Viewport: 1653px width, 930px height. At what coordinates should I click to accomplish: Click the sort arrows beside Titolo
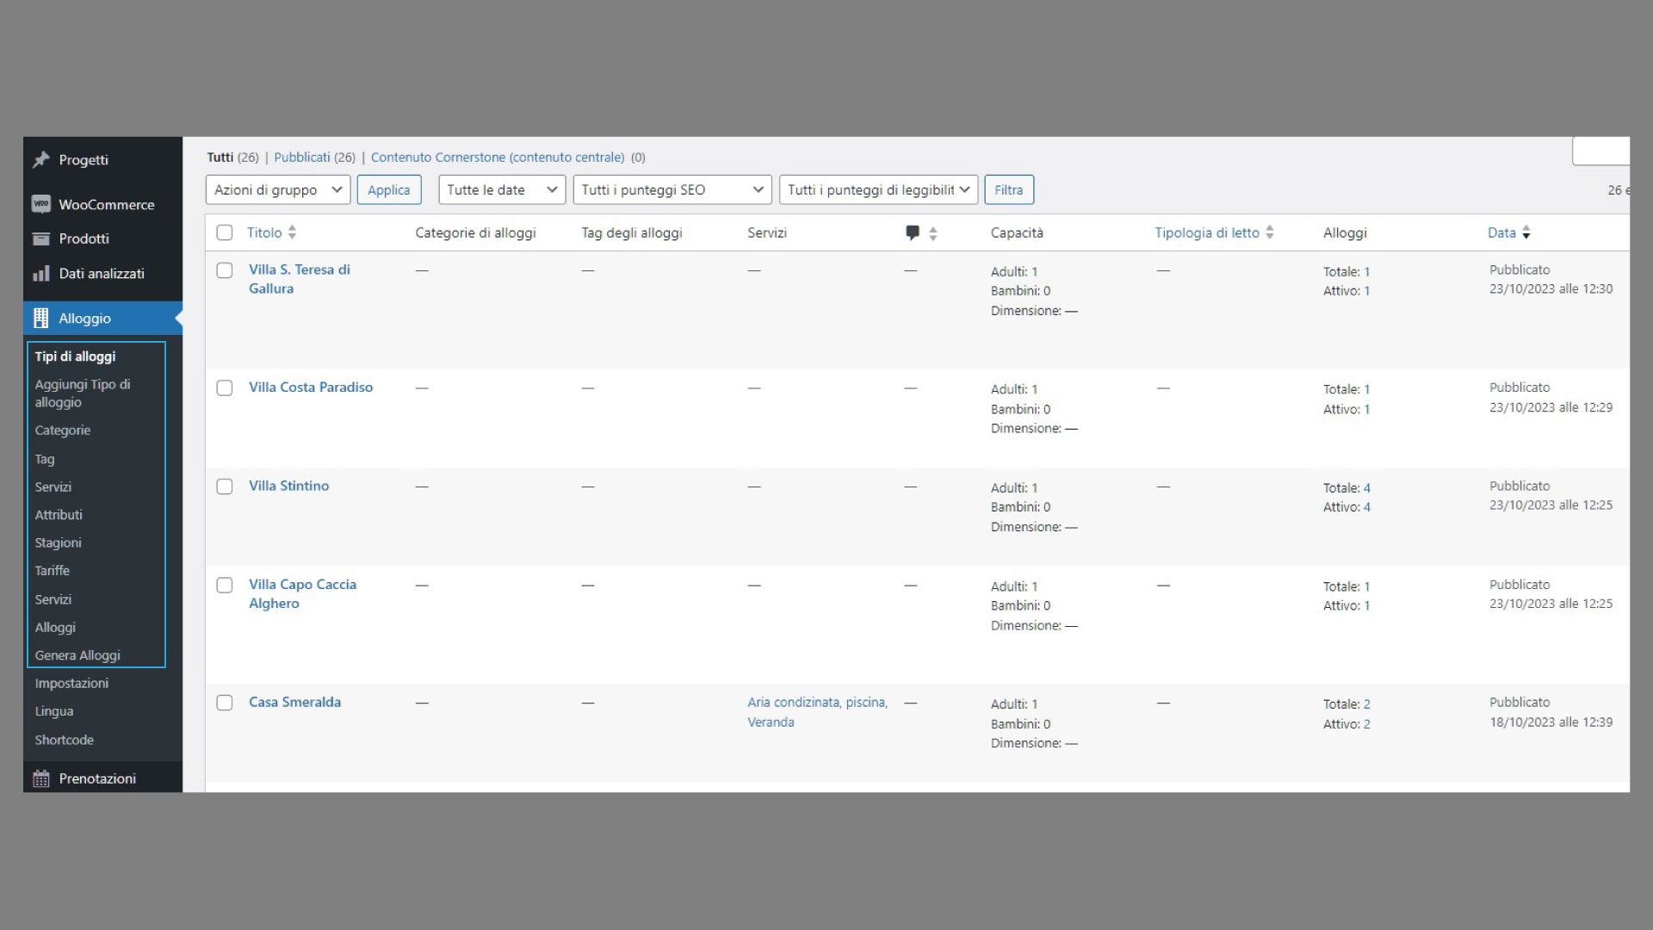coord(293,232)
